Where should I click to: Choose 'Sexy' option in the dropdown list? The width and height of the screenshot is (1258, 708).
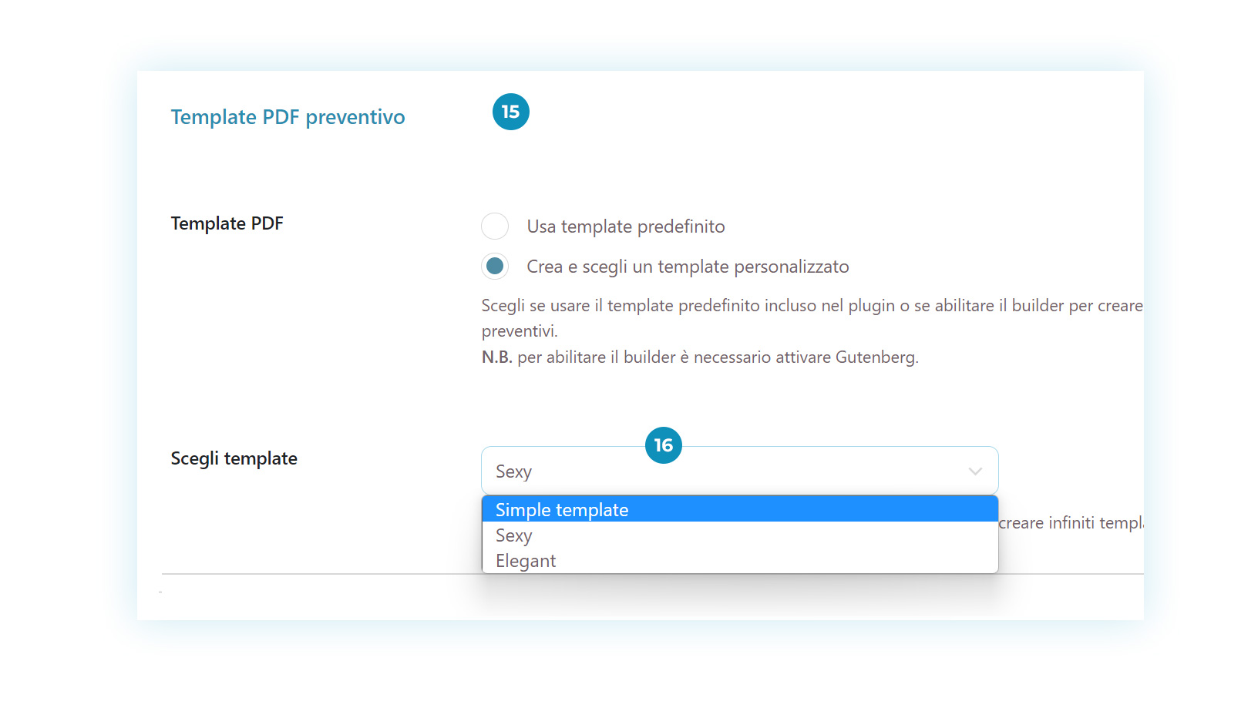pyautogui.click(x=740, y=535)
